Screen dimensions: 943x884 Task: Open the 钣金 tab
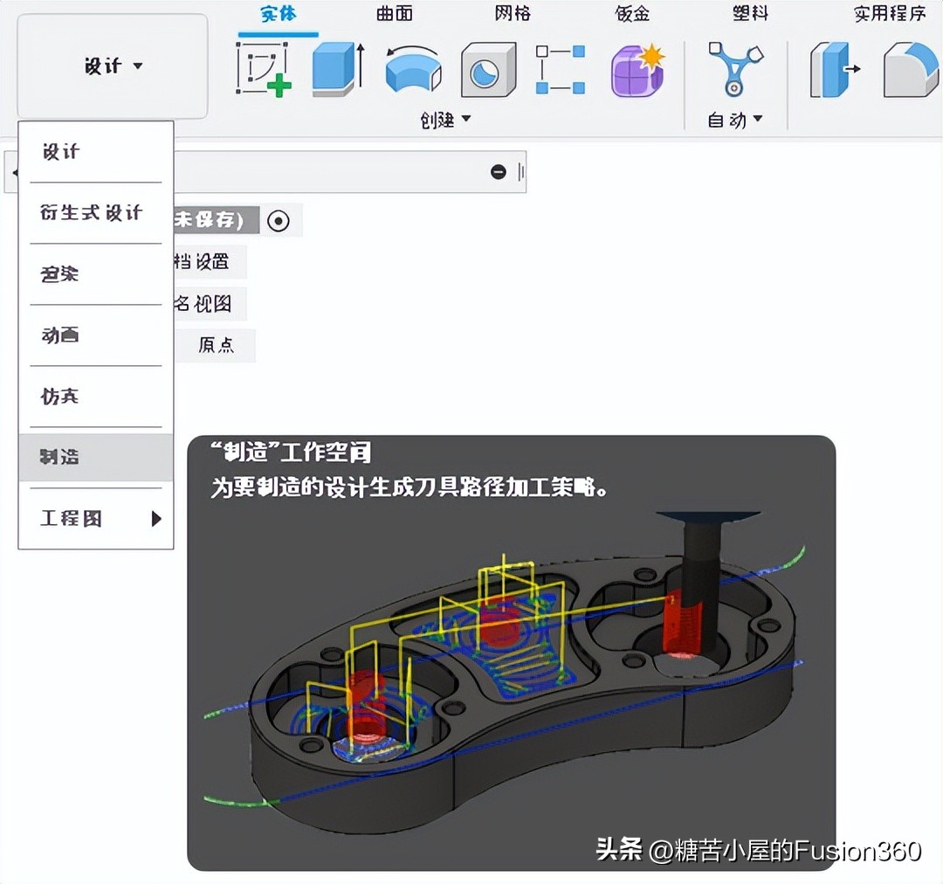tap(632, 14)
